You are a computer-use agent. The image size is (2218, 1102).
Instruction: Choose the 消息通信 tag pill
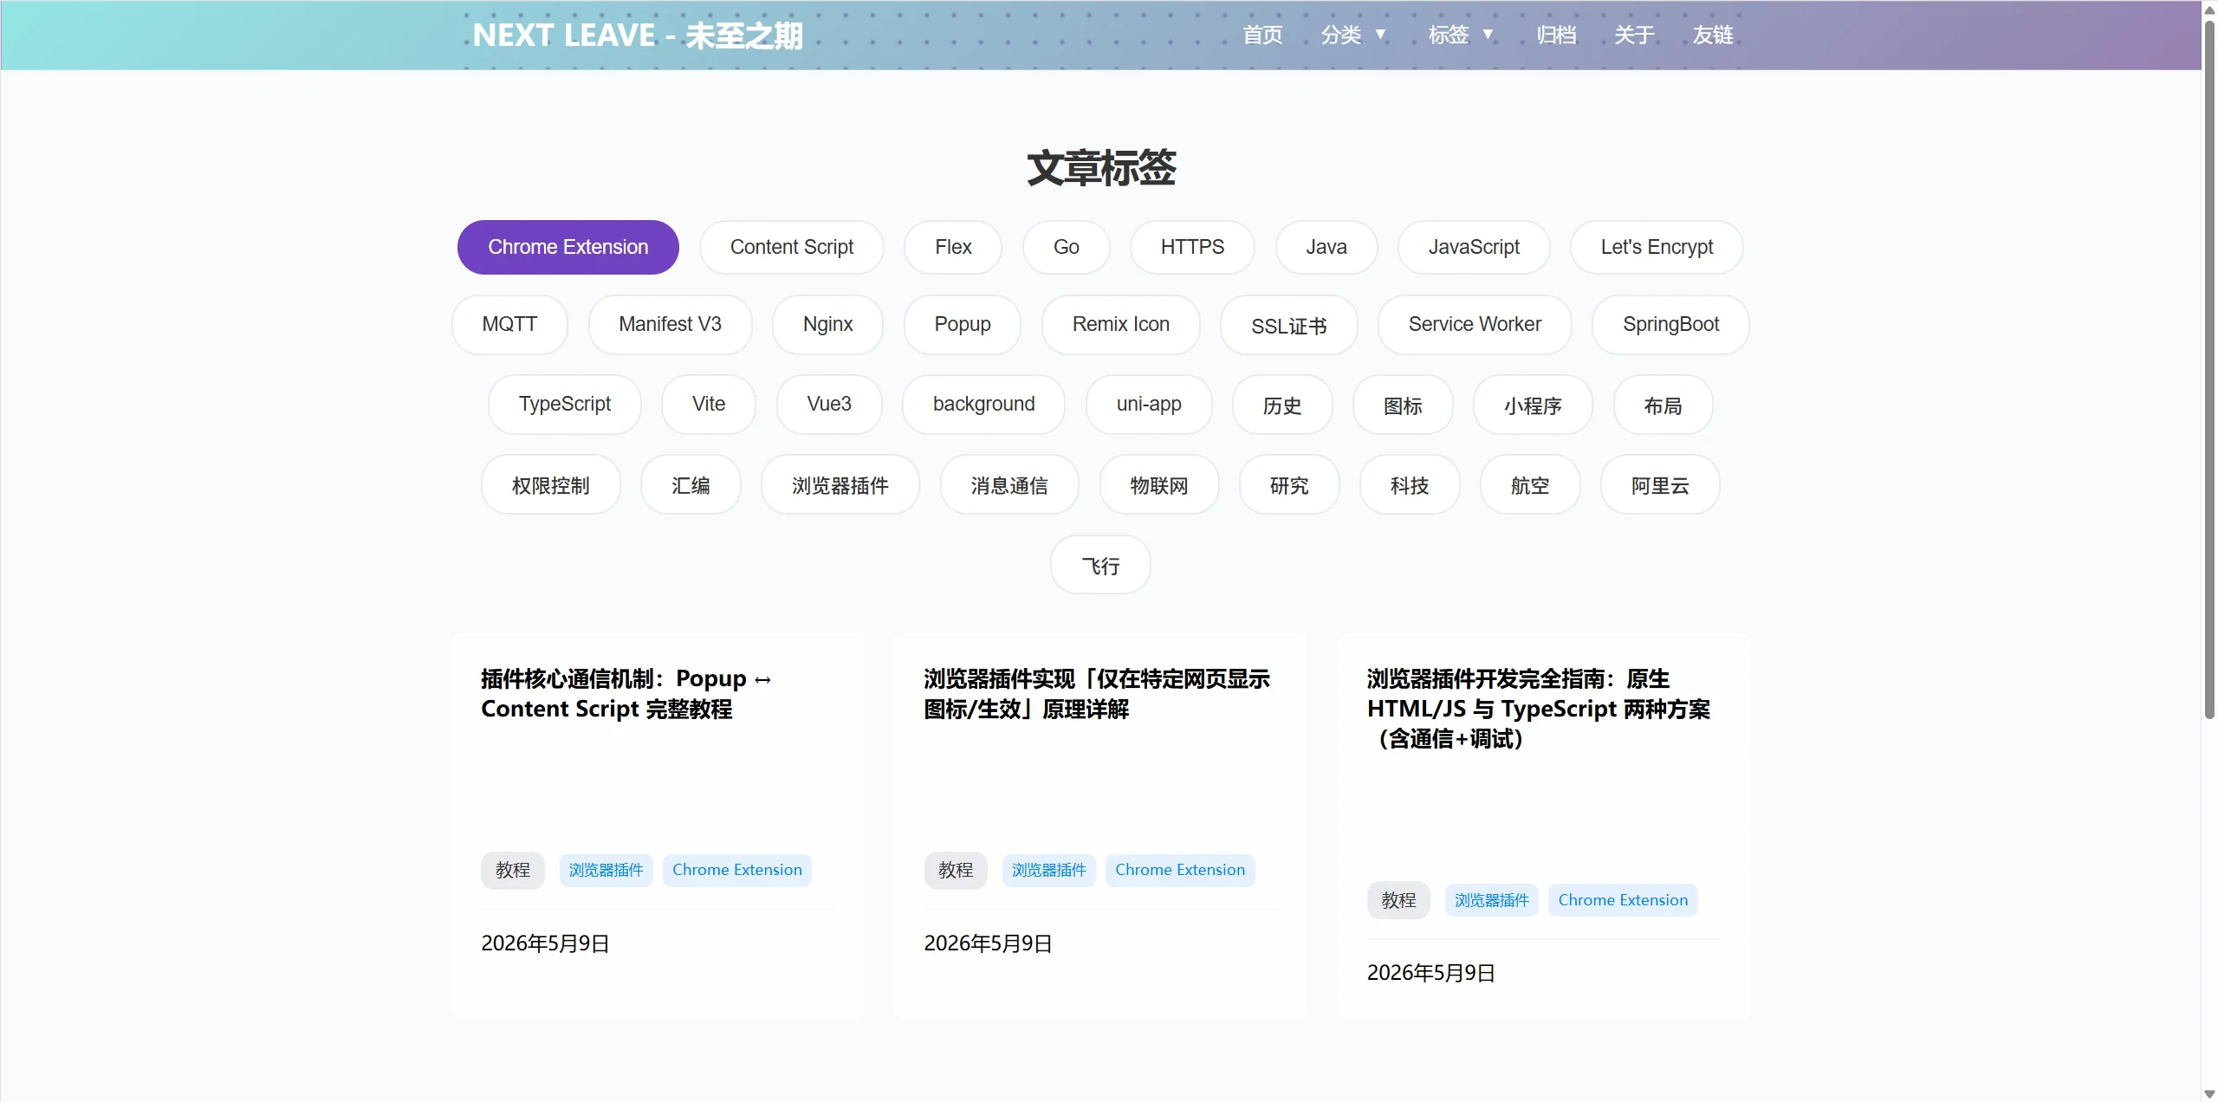(x=1009, y=484)
